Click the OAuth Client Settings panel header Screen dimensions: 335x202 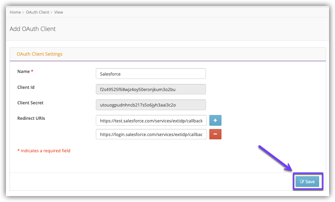(x=39, y=54)
